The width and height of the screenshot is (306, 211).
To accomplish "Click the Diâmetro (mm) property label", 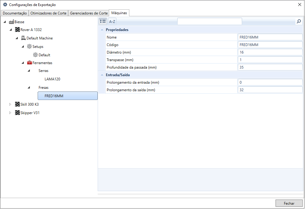I will coord(119,52).
